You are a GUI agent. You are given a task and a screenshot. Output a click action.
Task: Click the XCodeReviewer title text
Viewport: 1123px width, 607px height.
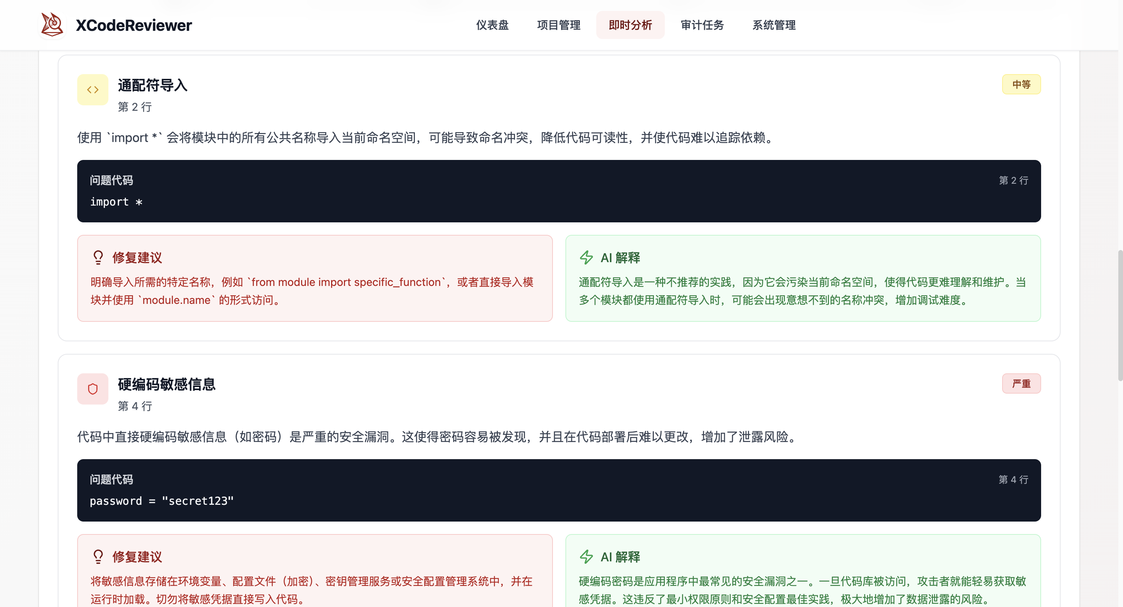click(x=133, y=25)
